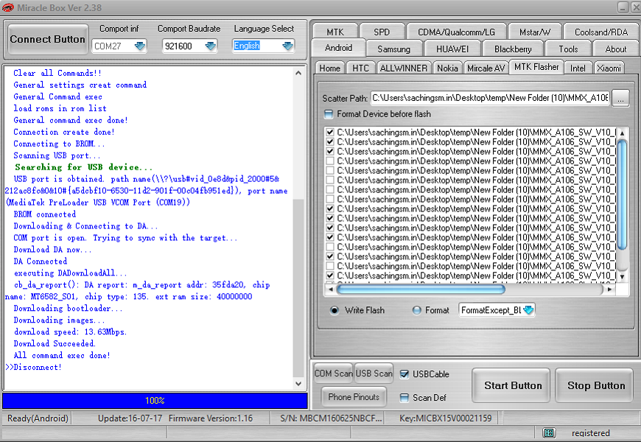Click the file list horizontal scrollbar thumb
The height and width of the screenshot is (442, 641).
[421, 290]
